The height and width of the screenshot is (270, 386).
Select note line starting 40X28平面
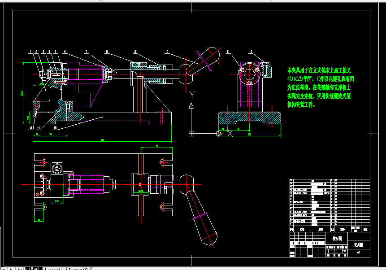pos(321,79)
